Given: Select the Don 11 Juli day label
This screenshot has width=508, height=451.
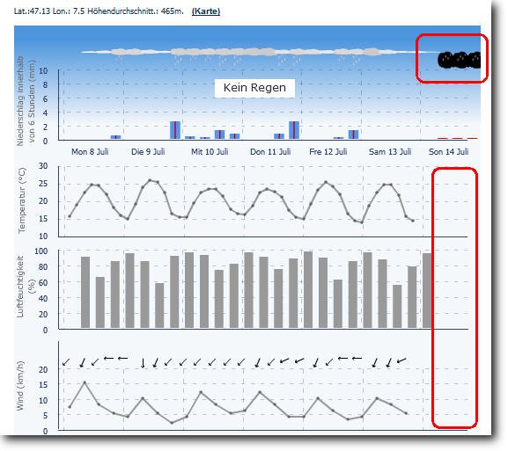Looking at the screenshot, I should (270, 151).
